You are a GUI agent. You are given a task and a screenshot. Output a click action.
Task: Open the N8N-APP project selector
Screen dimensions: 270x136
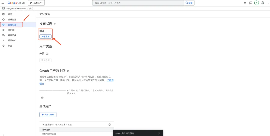(36, 3)
